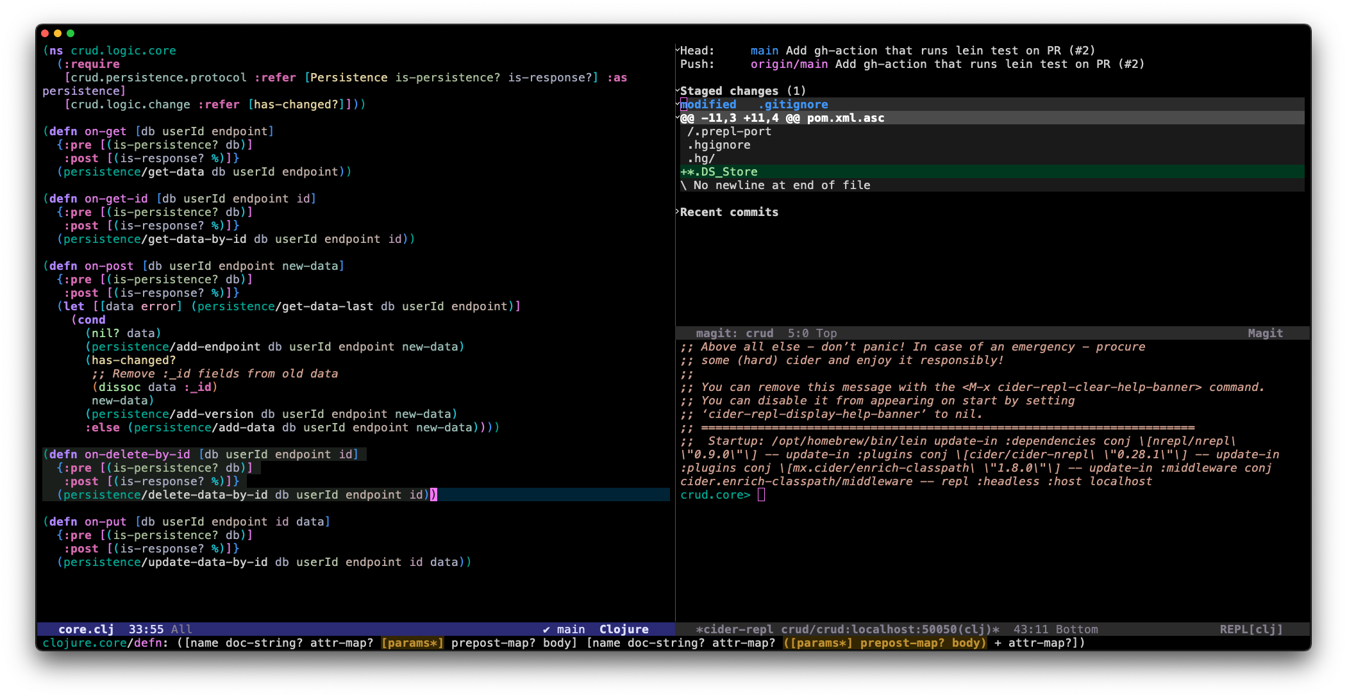Place cursor on 'defn on-delete-by-id' definition
The width and height of the screenshot is (1347, 698).
point(120,454)
